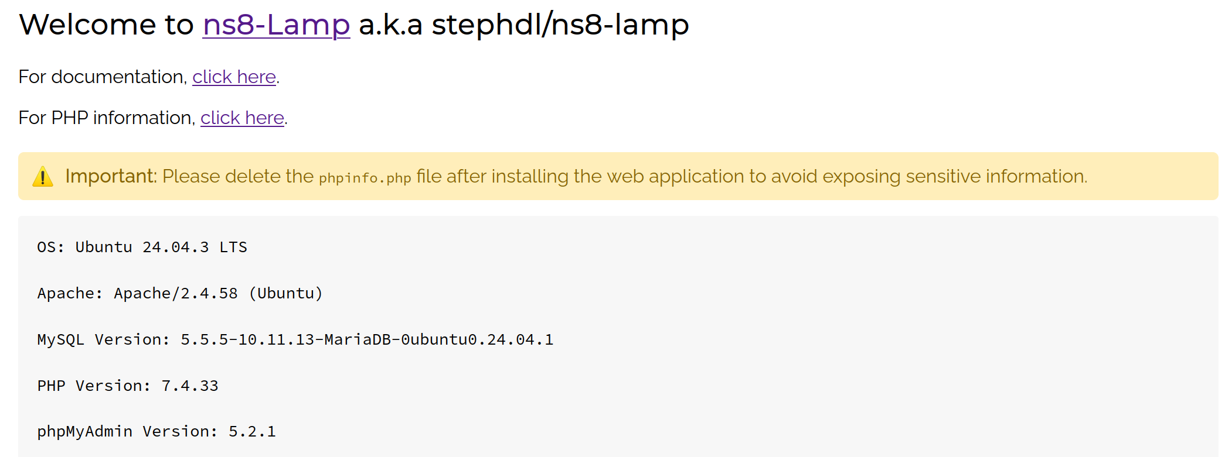Open the PHP information 'click here' link
1225x457 pixels.
tap(242, 118)
